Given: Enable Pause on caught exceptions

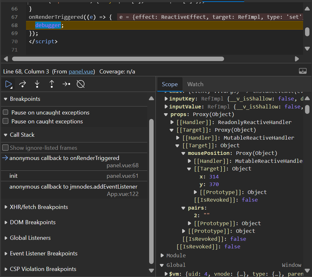Looking at the screenshot, I should 5,121.
